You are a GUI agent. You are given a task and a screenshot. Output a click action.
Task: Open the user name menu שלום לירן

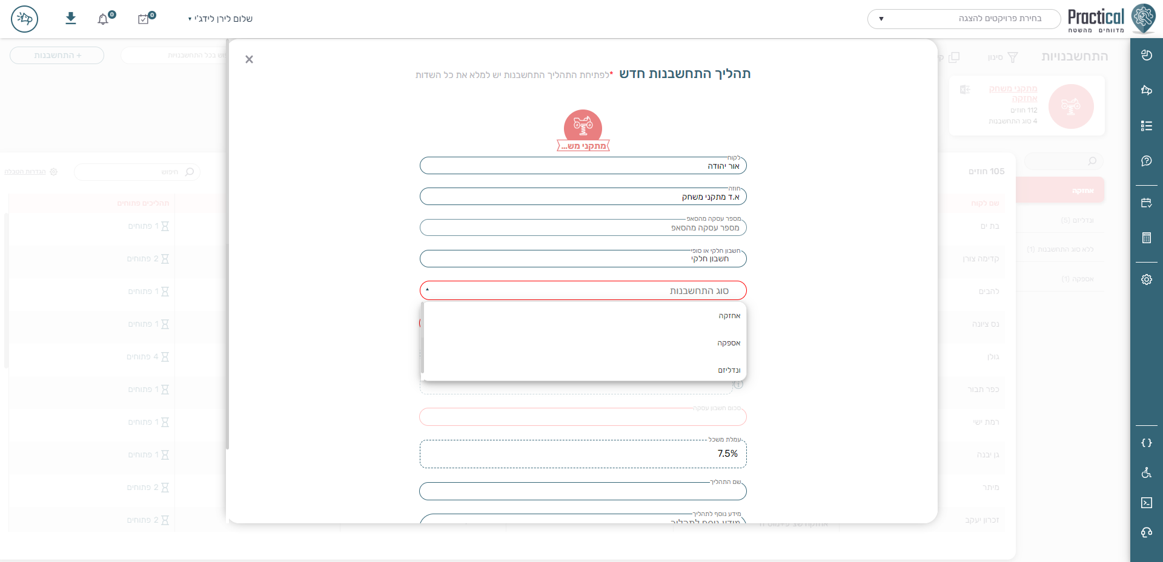[220, 19]
